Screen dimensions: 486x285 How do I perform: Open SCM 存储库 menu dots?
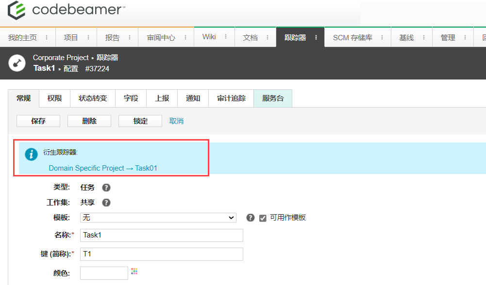(x=382, y=37)
